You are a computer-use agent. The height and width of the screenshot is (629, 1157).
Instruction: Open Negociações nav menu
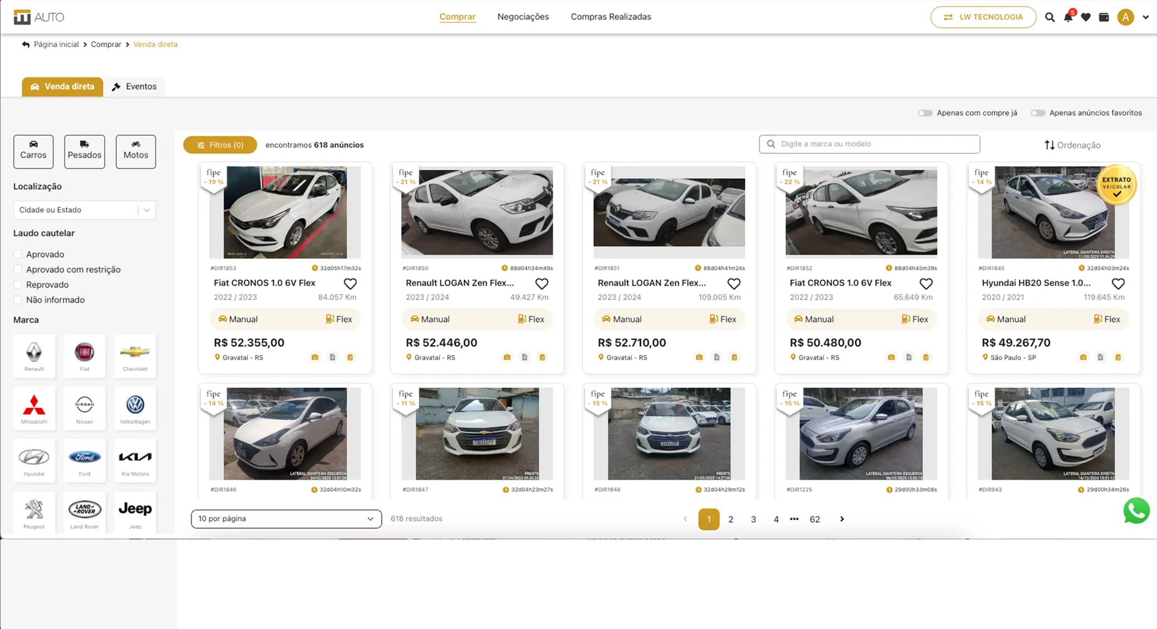523,17
